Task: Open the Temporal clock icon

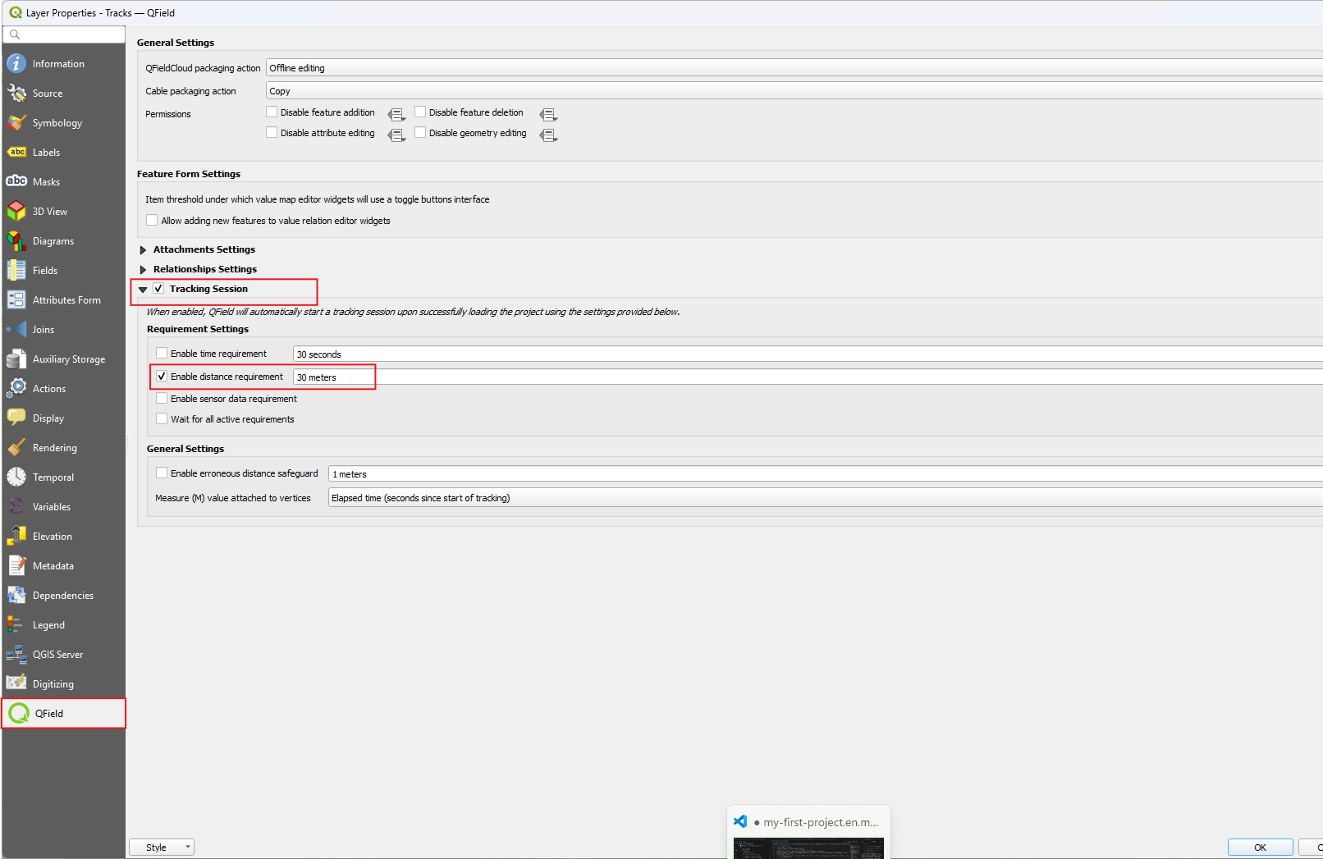Action: pos(16,477)
